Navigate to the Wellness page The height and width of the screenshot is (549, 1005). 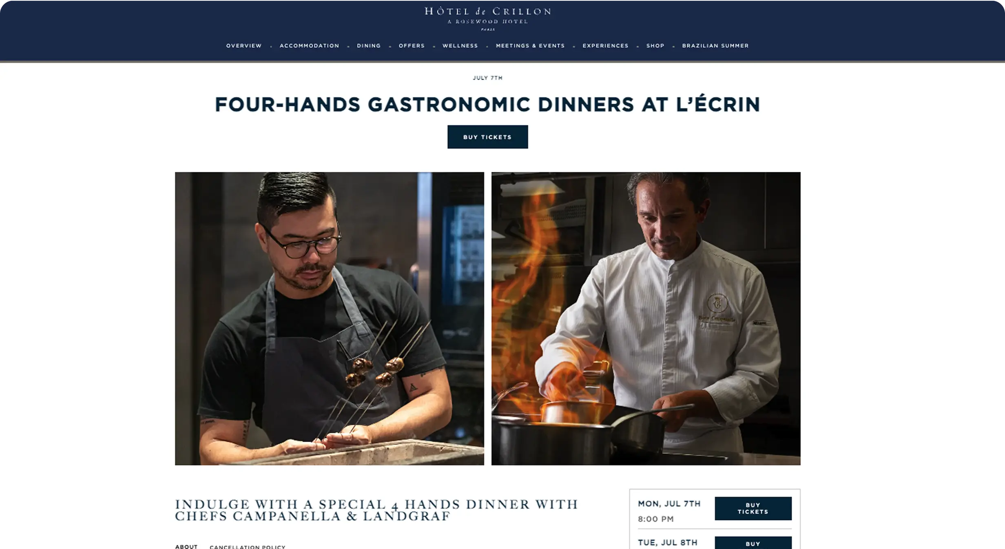(x=460, y=46)
